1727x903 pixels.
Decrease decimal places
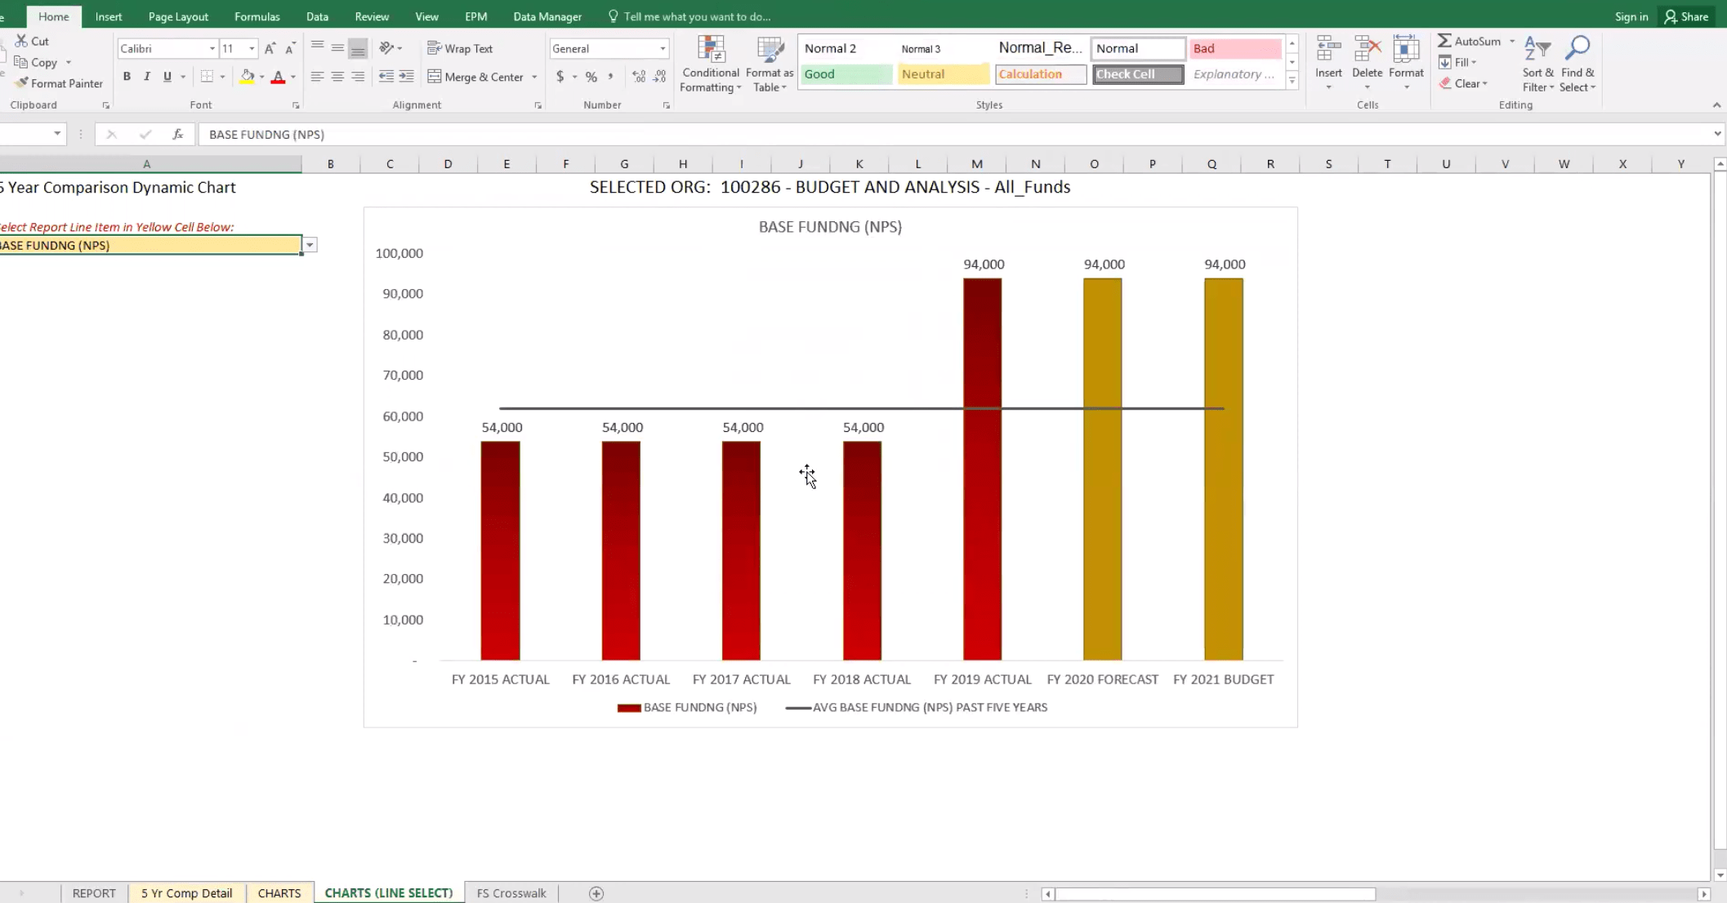(x=659, y=77)
